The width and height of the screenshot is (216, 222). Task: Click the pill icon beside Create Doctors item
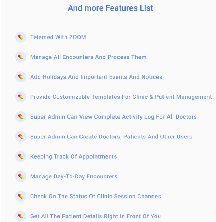21,136
